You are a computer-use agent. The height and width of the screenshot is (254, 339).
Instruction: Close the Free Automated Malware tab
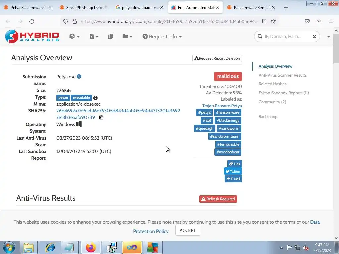click(x=218, y=7)
